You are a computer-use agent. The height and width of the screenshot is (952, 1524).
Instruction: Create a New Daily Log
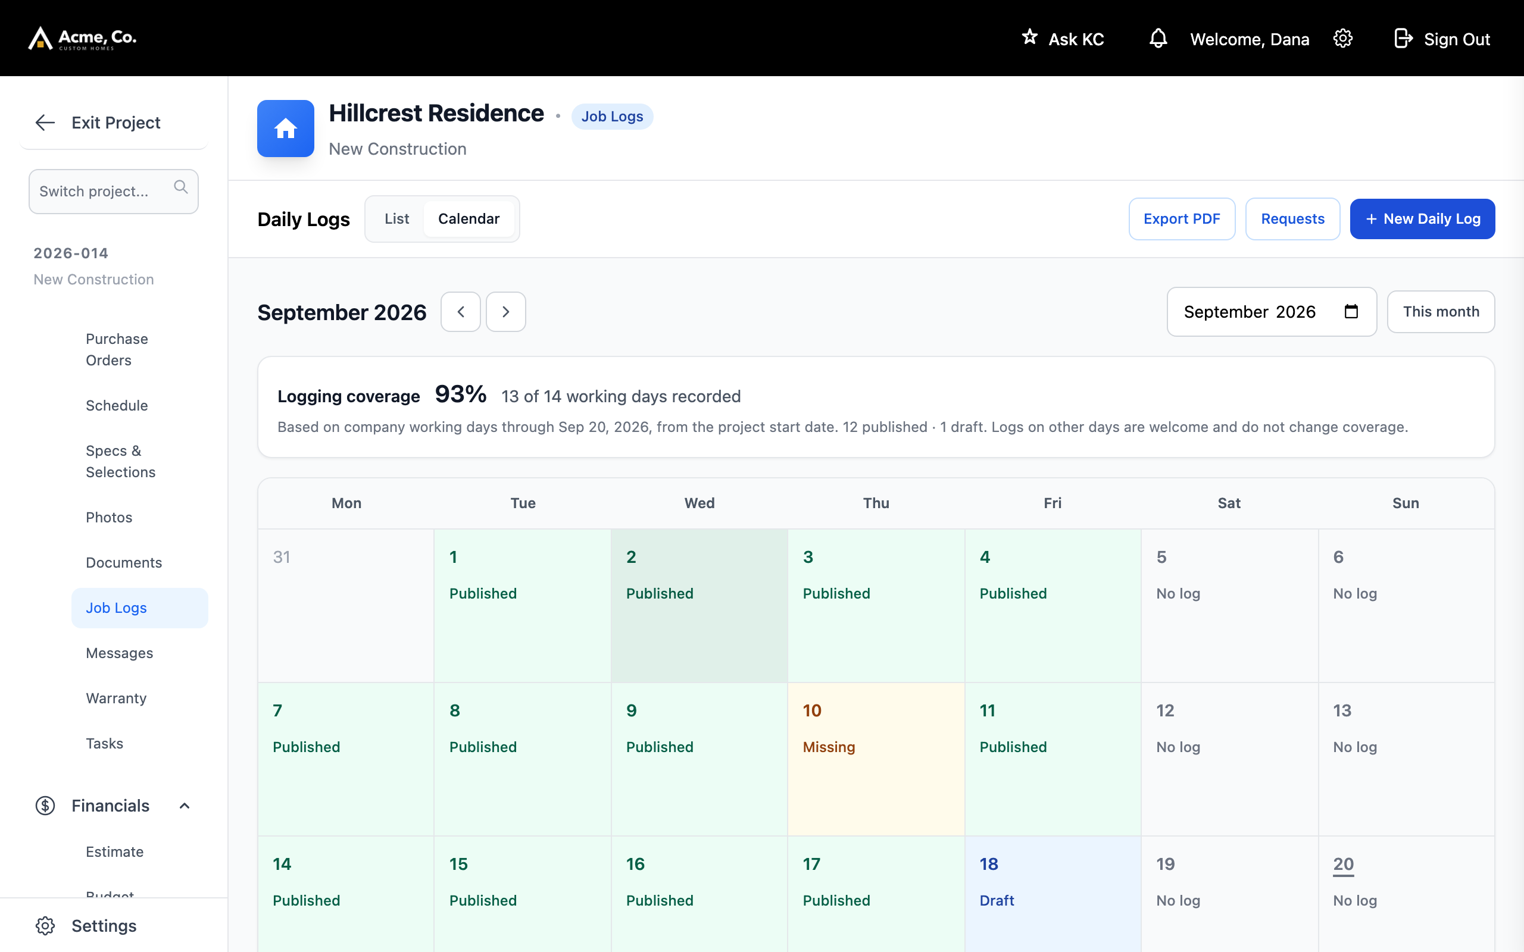click(1422, 218)
